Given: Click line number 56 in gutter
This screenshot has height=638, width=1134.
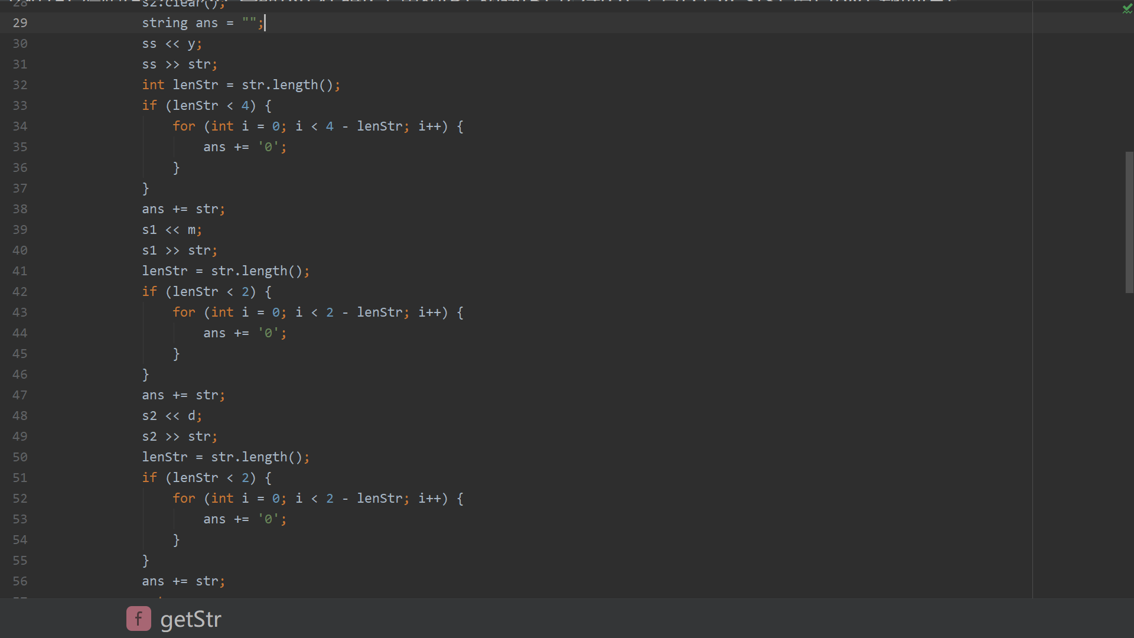Looking at the screenshot, I should (x=20, y=581).
